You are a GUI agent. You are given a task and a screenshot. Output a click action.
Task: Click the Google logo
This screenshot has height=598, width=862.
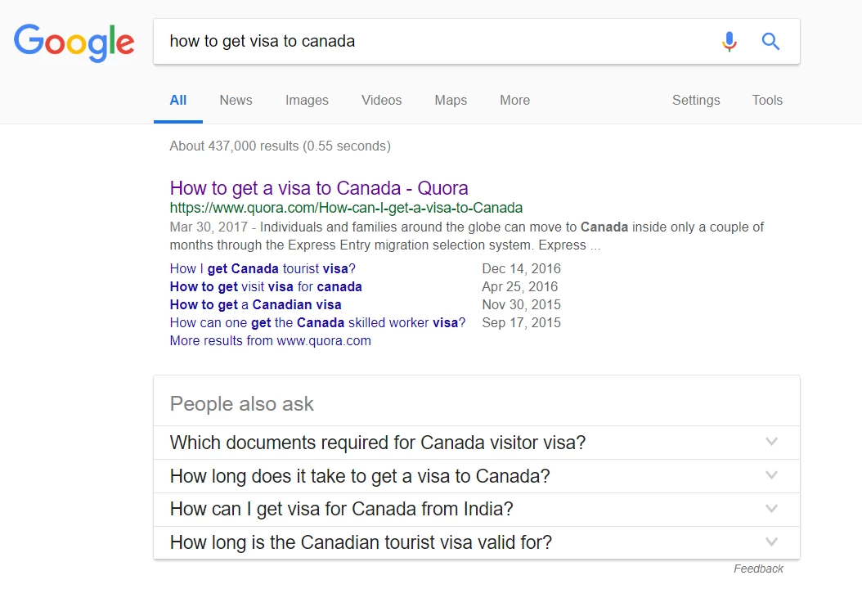pos(74,43)
